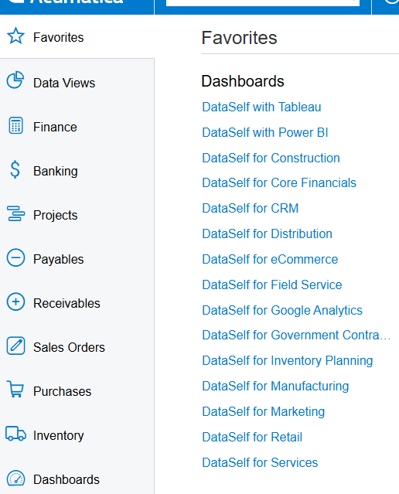Screen dimensions: 399x494
Task: Click the Inventory truck icon
Action: point(15,434)
